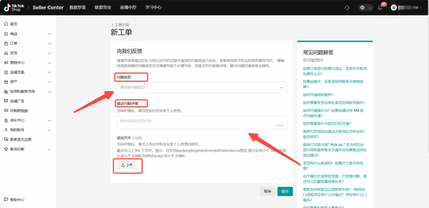Click the upload arrow icon in 上传

pyautogui.click(x=123, y=165)
